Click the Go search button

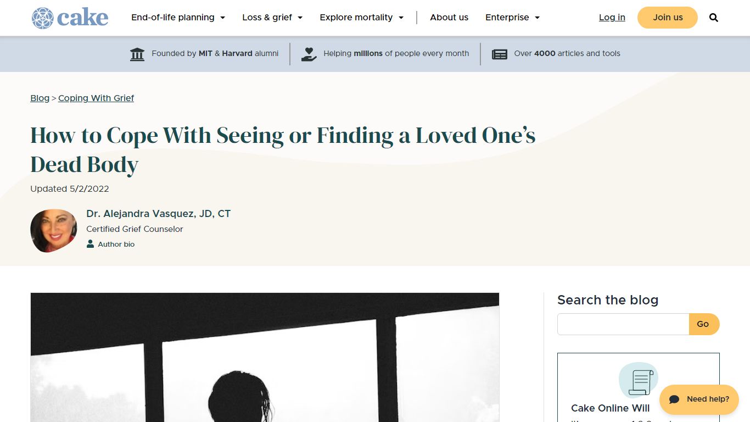point(704,324)
